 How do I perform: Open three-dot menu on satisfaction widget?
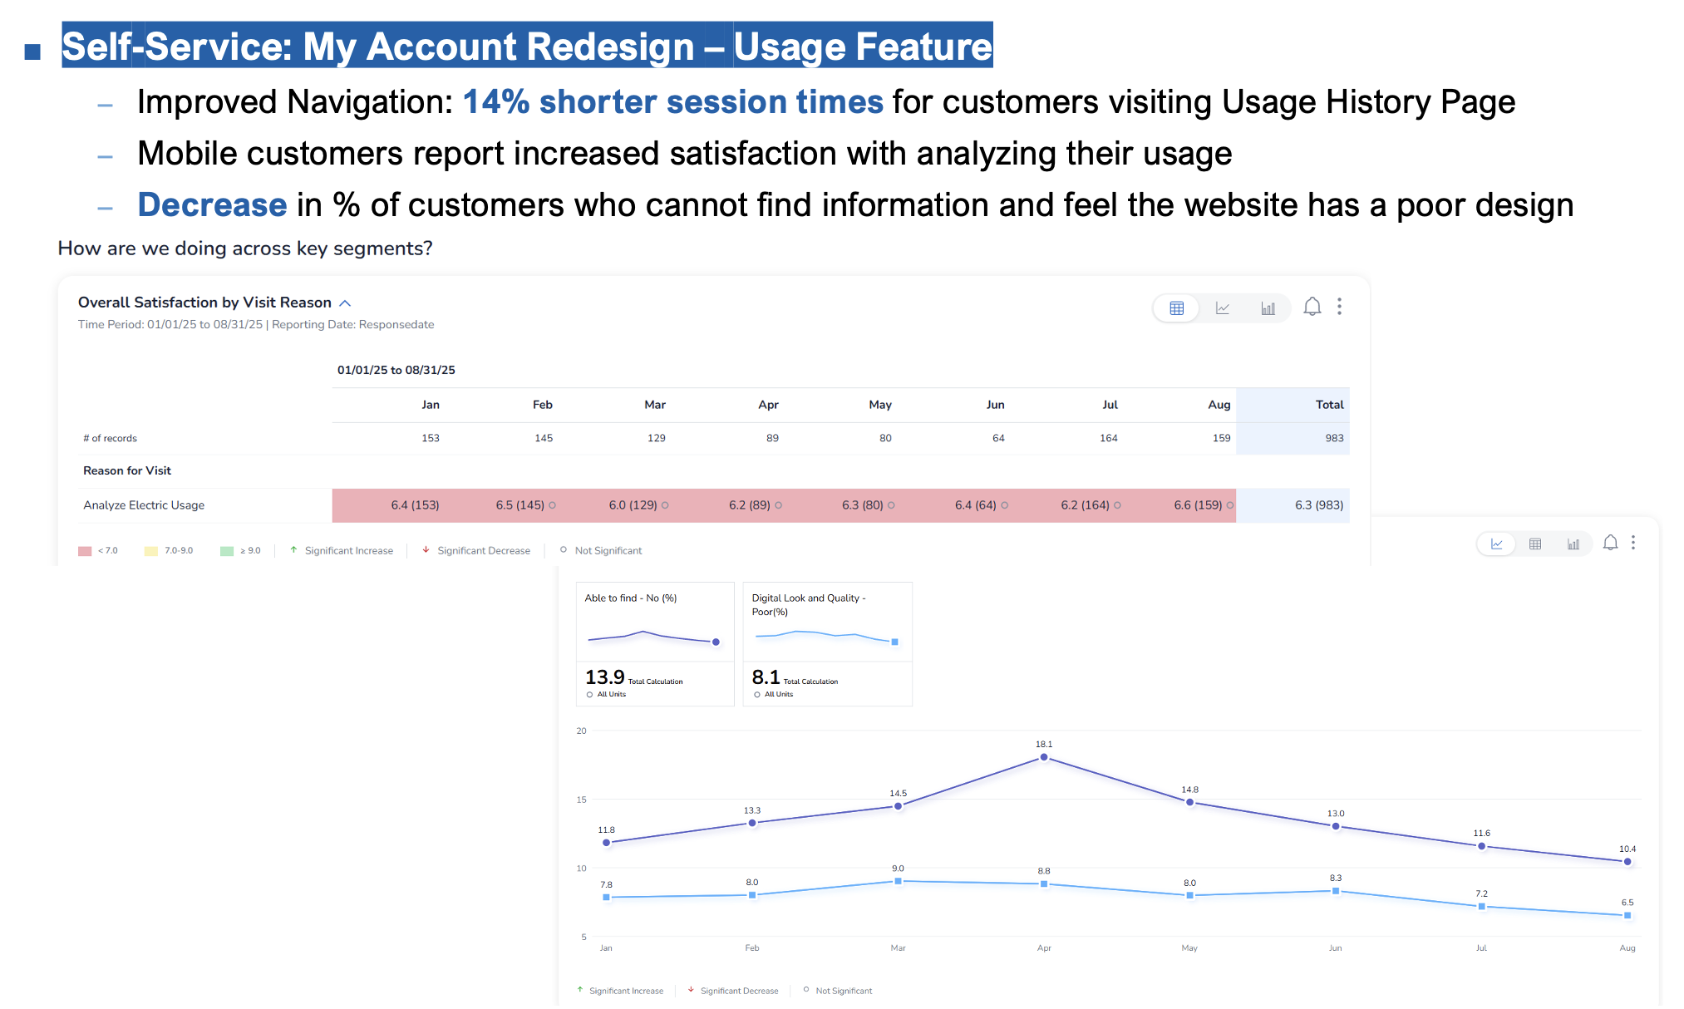pyautogui.click(x=1339, y=307)
